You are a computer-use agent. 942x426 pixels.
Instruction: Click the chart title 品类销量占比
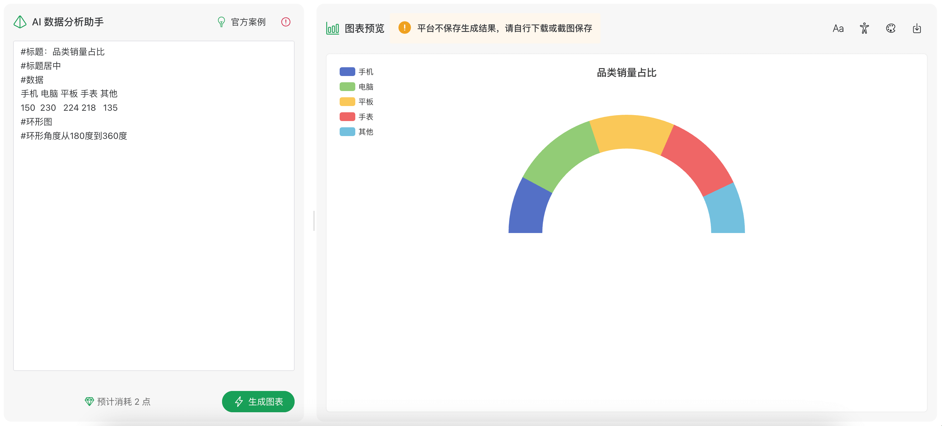click(626, 72)
